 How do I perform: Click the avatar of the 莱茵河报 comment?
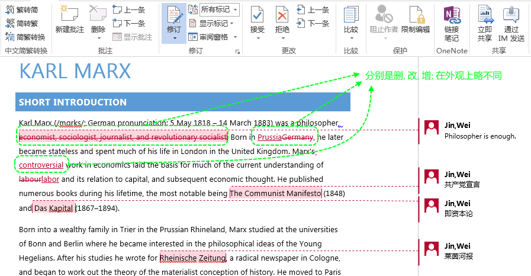tap(432, 249)
